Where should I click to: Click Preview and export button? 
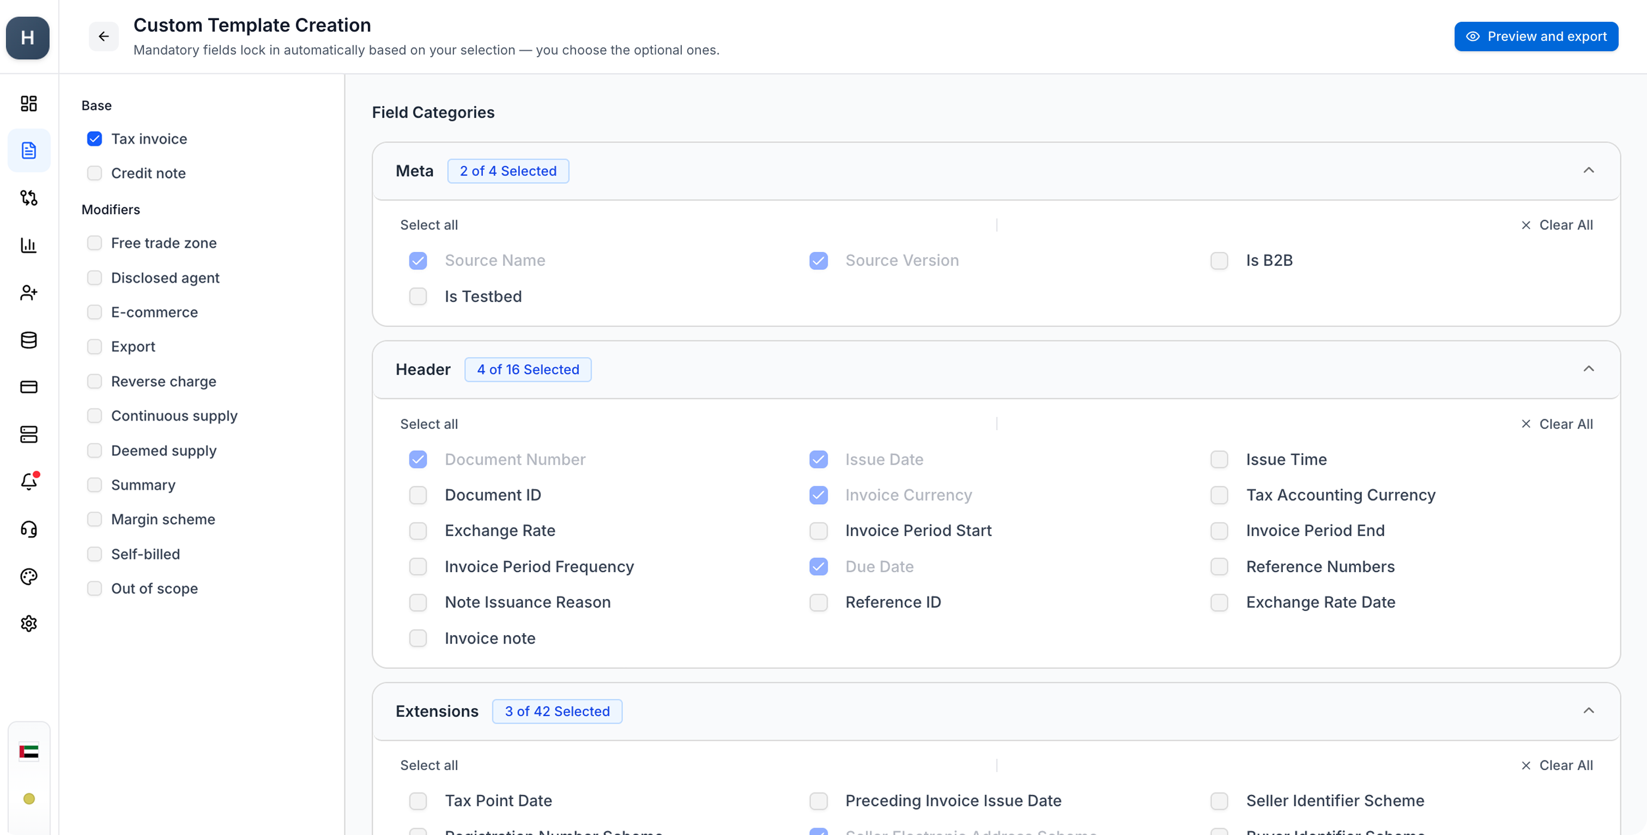click(1536, 37)
